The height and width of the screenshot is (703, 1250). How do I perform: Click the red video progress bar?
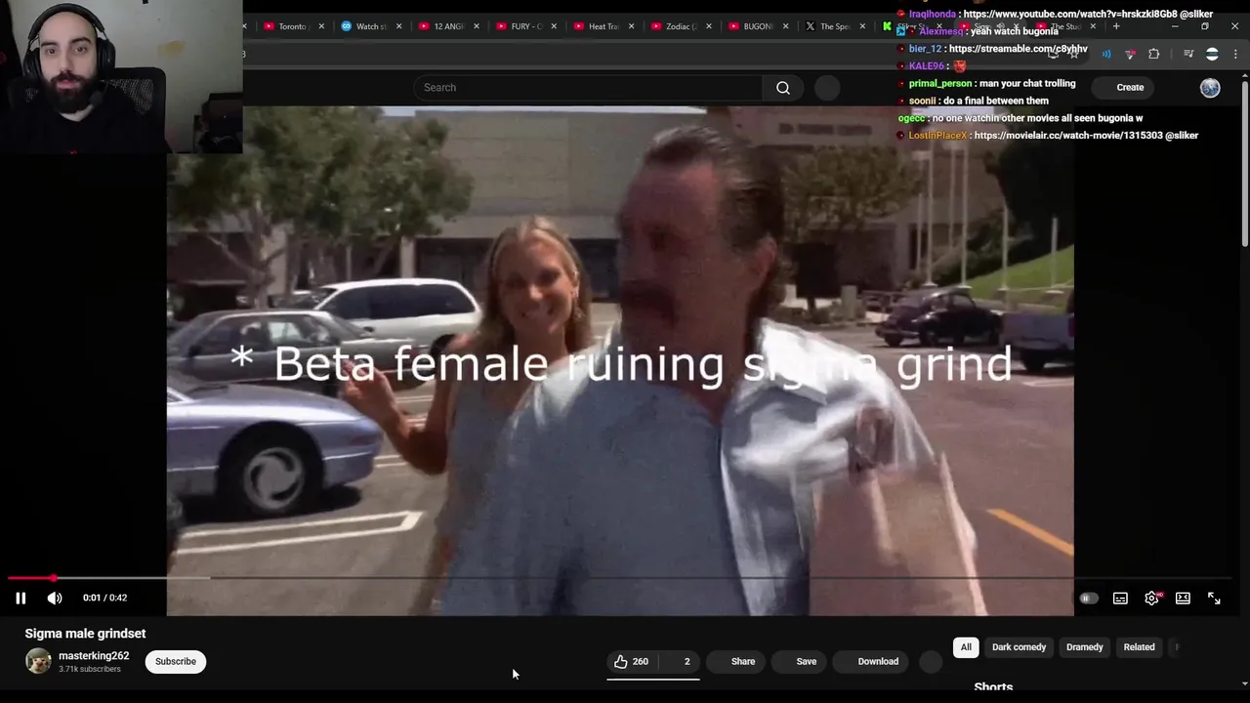pos(29,578)
